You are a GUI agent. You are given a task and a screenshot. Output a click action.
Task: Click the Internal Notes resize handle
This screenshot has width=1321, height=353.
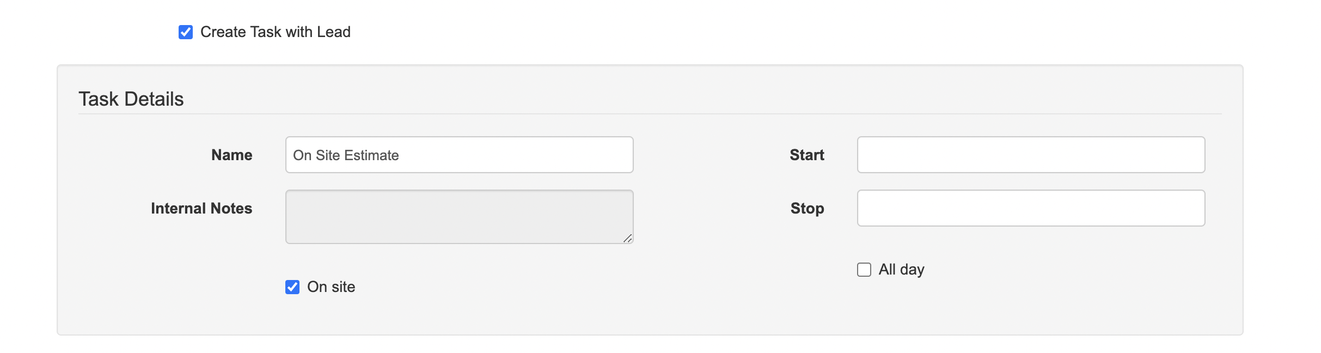tap(627, 238)
